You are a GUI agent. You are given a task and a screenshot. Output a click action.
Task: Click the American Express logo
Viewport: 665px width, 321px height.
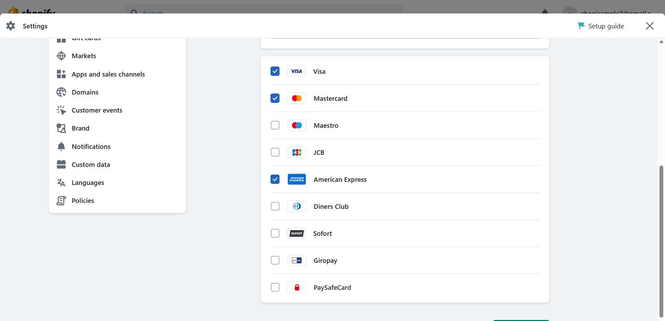pyautogui.click(x=297, y=179)
